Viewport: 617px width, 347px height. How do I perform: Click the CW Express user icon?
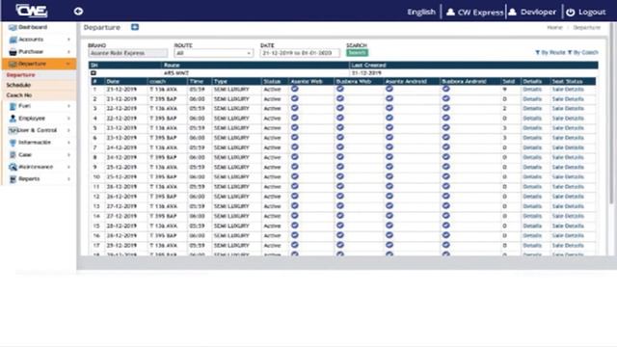pos(450,13)
